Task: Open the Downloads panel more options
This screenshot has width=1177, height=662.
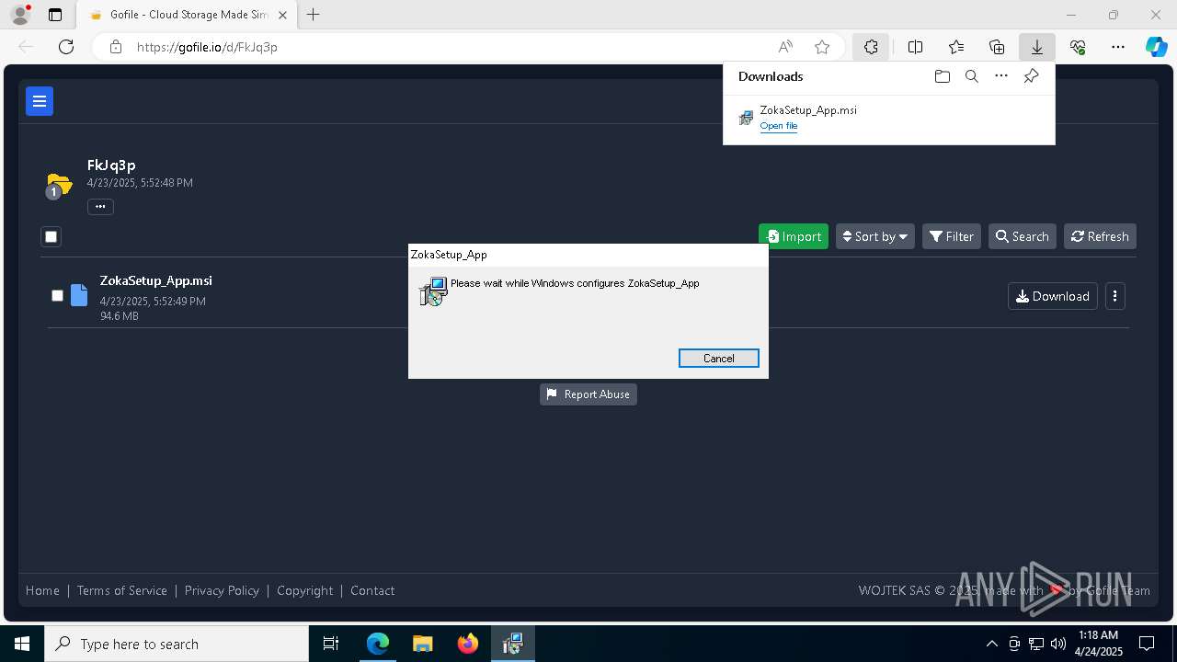Action: [1001, 76]
